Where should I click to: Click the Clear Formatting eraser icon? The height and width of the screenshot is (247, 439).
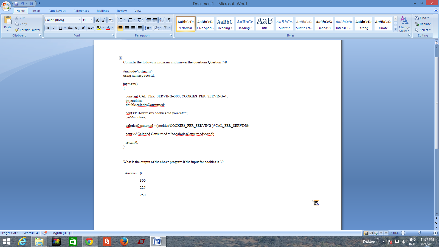[111, 20]
